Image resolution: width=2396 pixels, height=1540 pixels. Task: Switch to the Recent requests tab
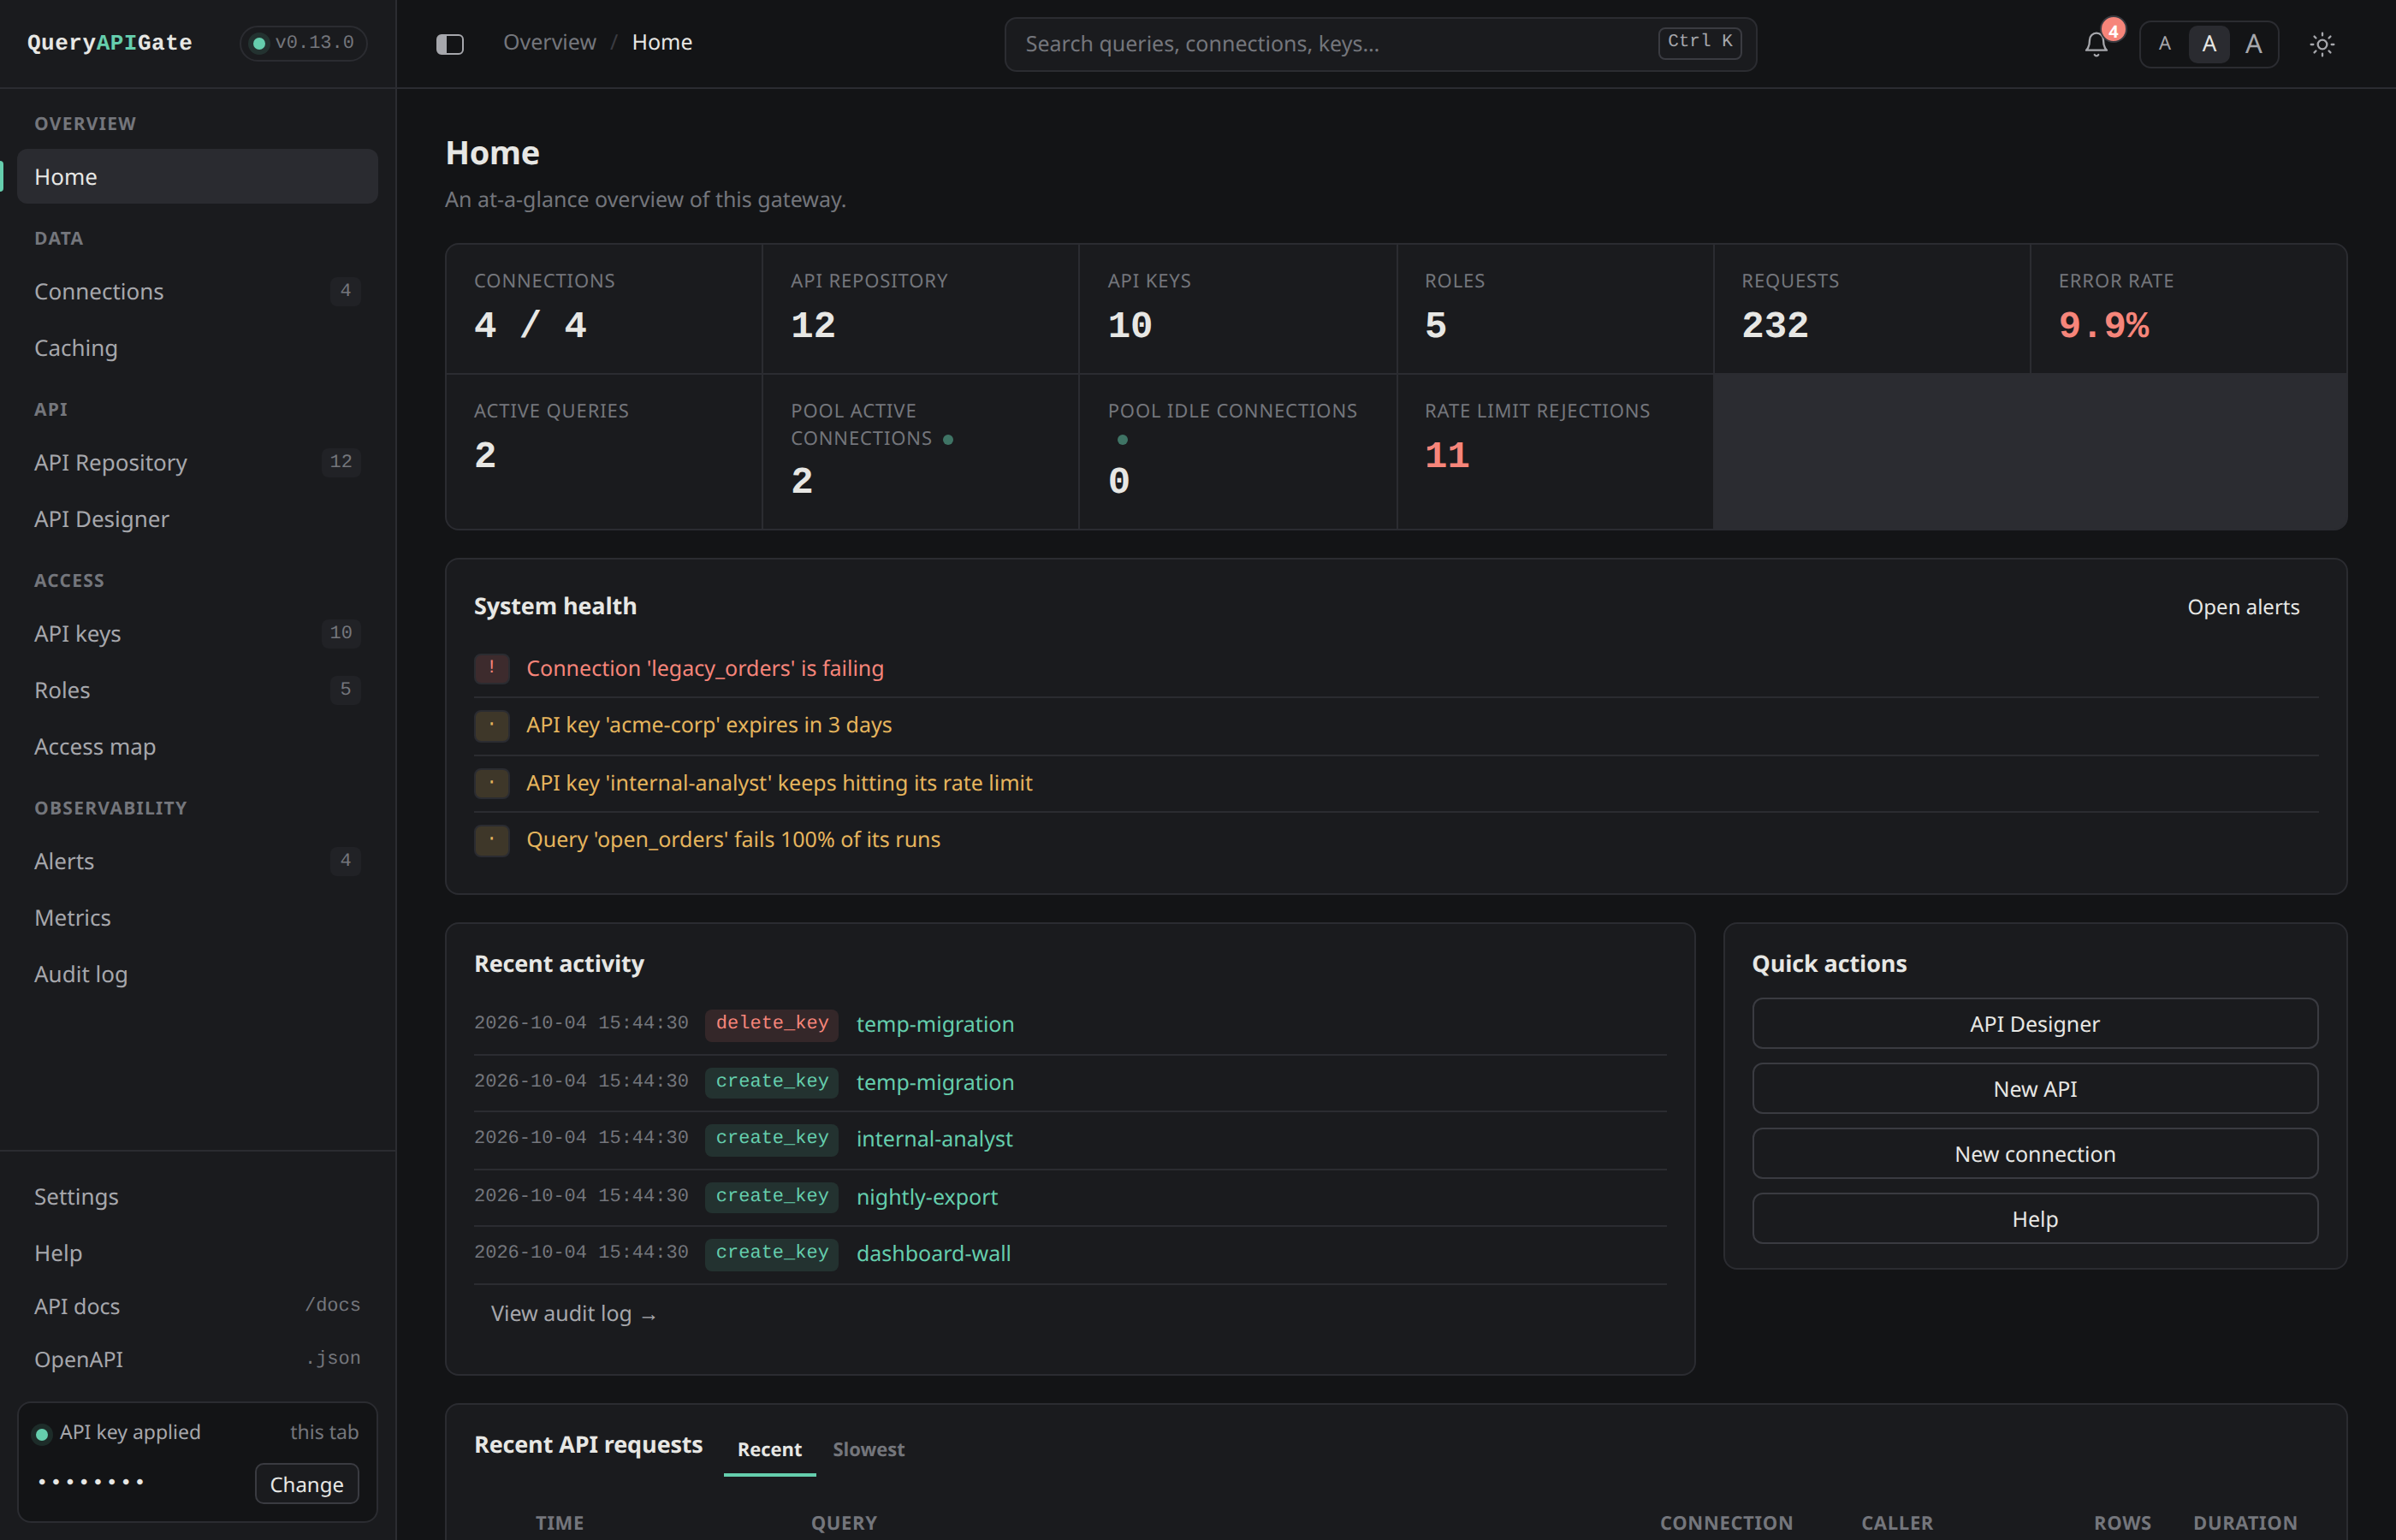click(769, 1450)
